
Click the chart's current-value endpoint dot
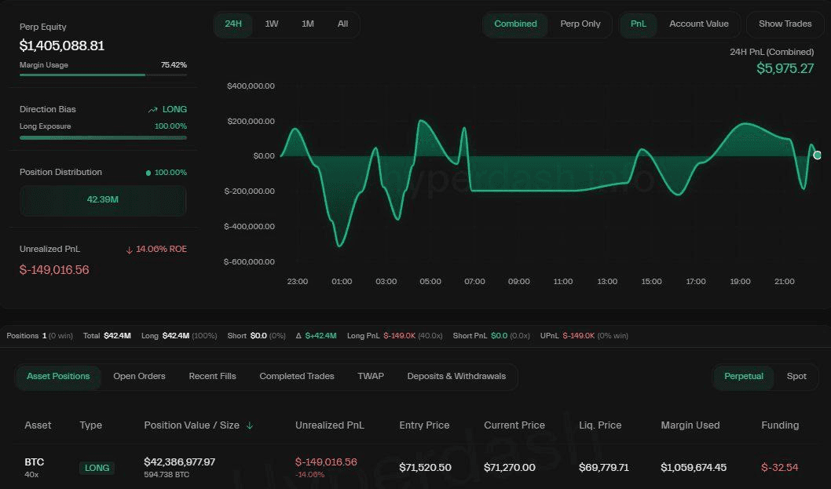817,155
